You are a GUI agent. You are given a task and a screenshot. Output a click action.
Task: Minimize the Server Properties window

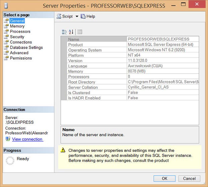point(173,5)
